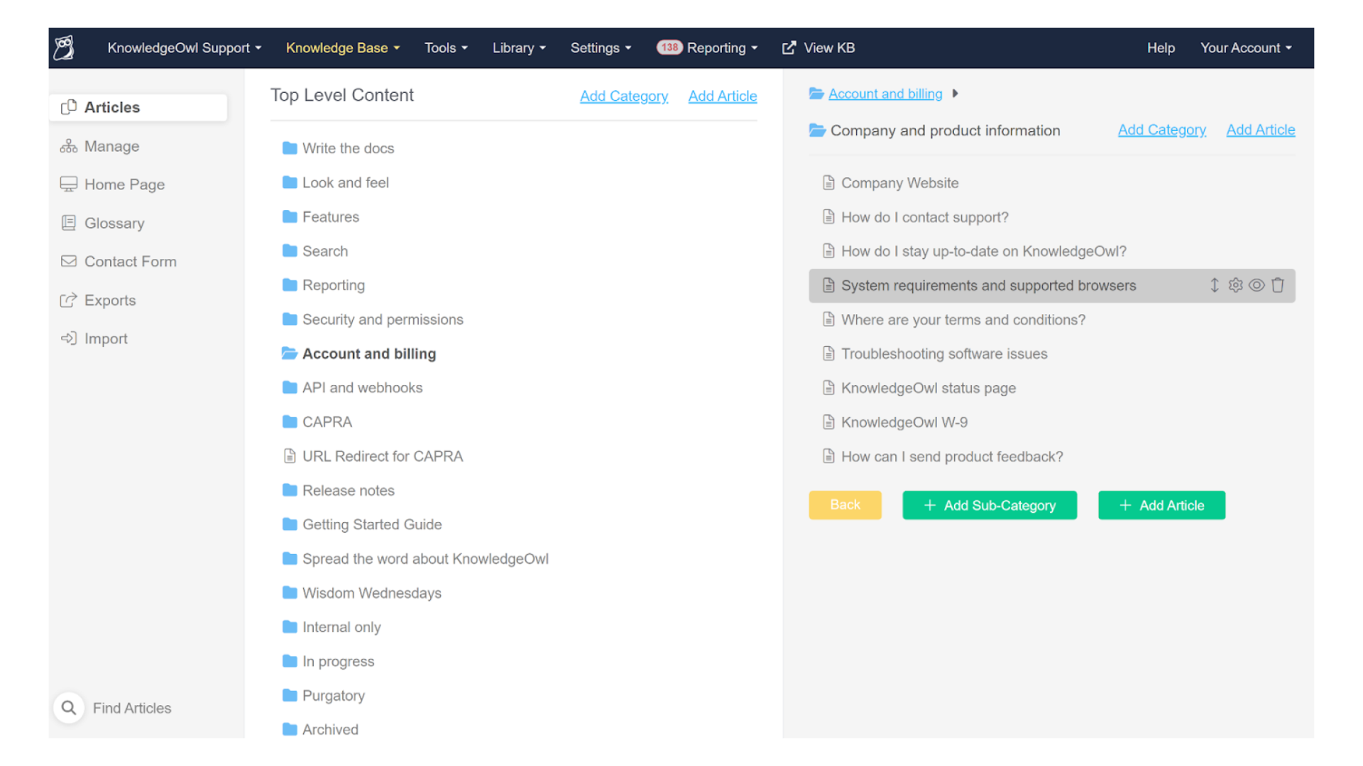1363x766 pixels.
Task: Click the URL Redirect for CAPRA document icon
Action: (x=290, y=456)
